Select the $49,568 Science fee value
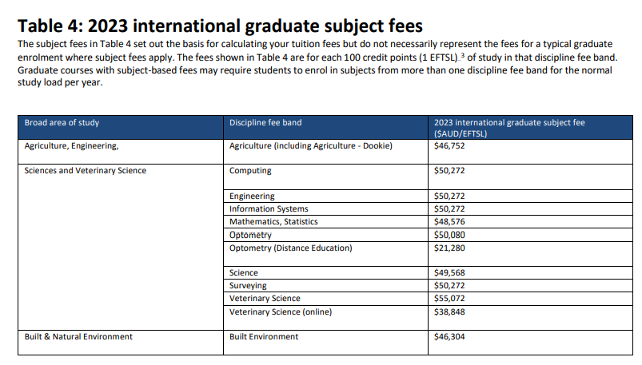This screenshot has height=365, width=642. tap(449, 273)
